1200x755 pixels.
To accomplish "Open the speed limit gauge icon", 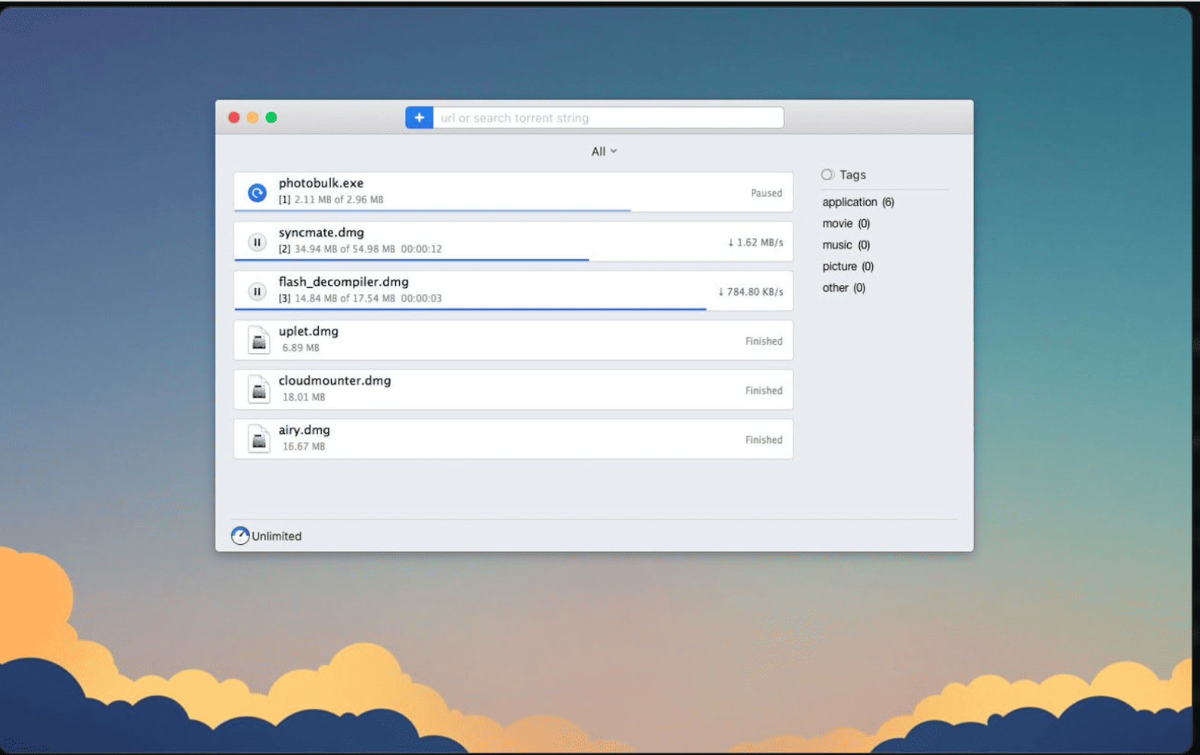I will click(x=240, y=536).
